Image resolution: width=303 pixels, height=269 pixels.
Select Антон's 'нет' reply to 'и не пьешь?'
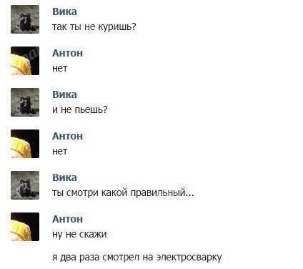coord(60,152)
